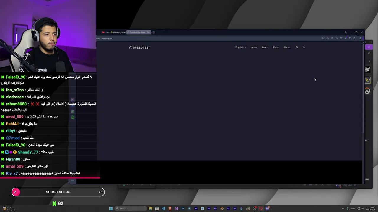Open Microsoft Store from the taskbar

click(x=157, y=208)
